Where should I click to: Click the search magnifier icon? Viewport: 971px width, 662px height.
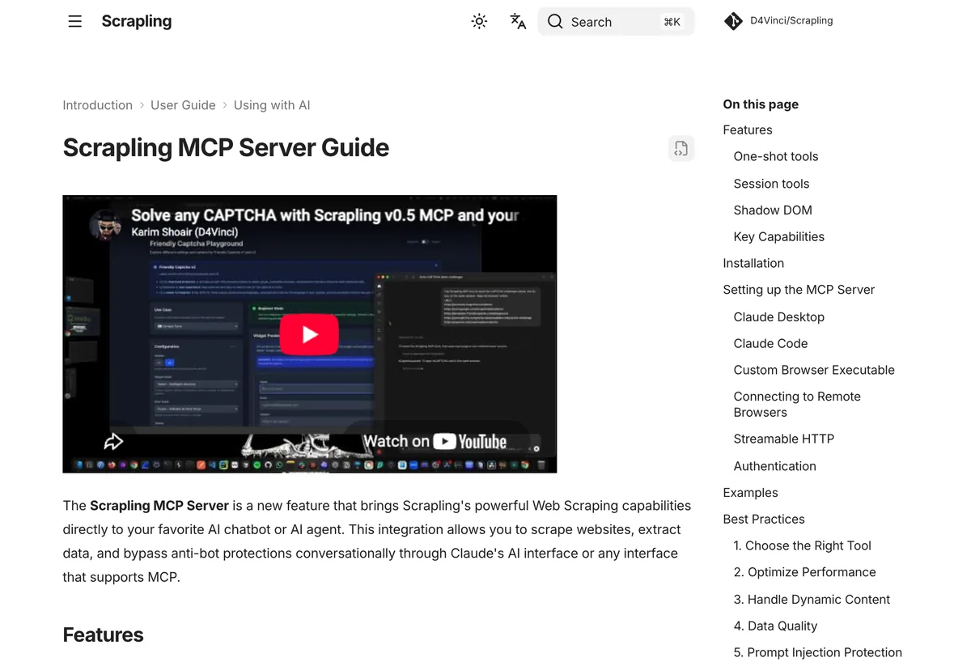pyautogui.click(x=555, y=22)
